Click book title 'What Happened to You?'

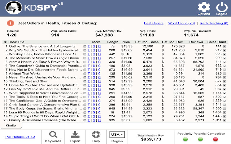coord(45,93)
